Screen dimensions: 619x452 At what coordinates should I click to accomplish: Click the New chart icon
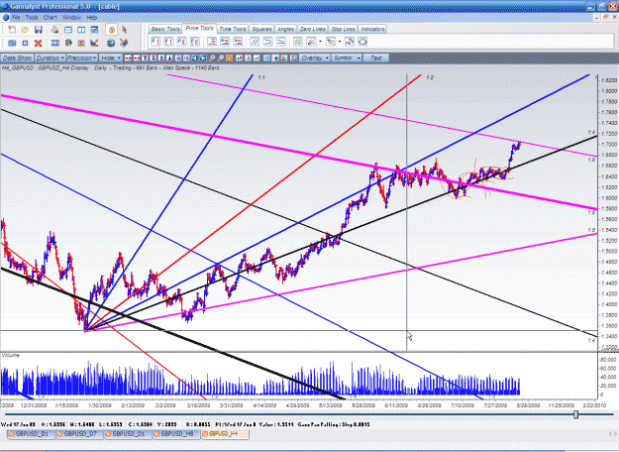[x=12, y=30]
